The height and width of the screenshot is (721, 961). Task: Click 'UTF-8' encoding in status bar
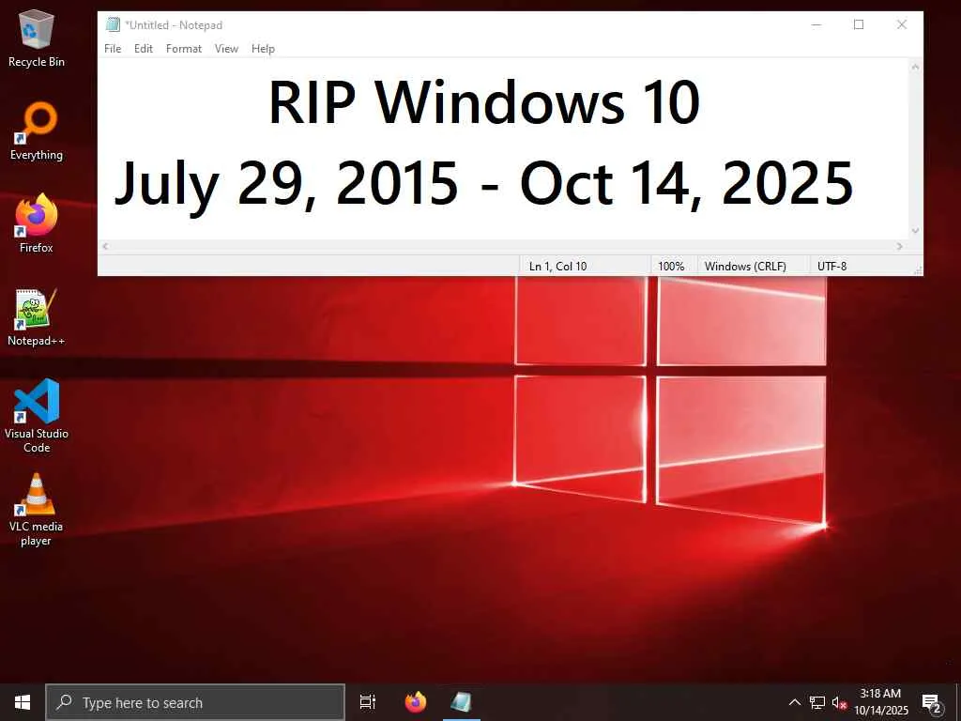831,266
